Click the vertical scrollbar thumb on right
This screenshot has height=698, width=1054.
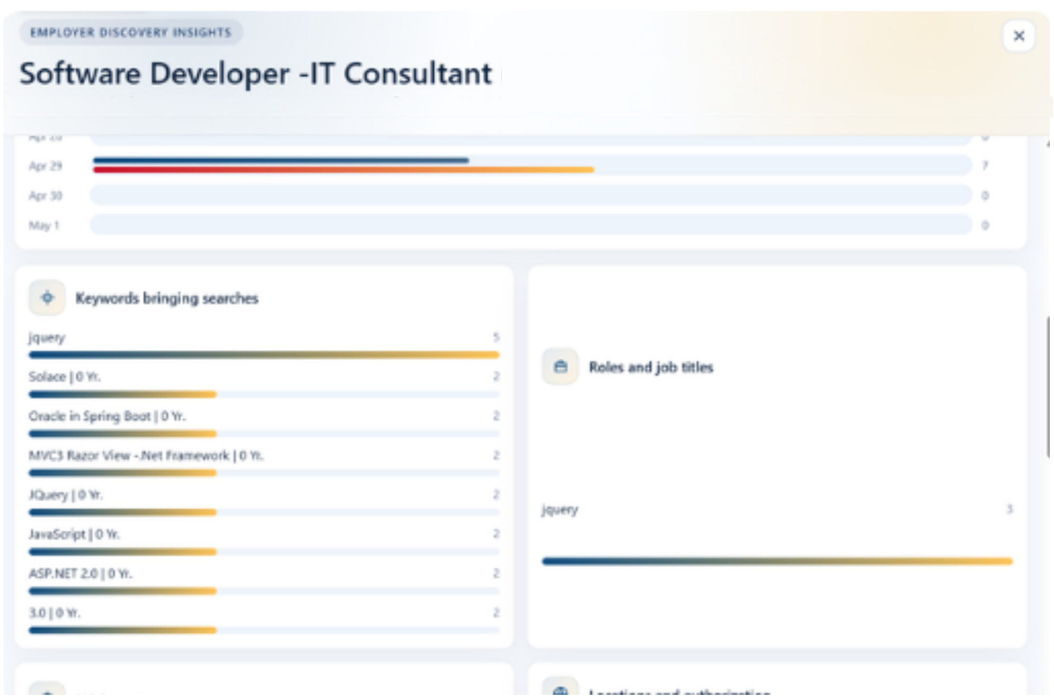coord(1049,387)
